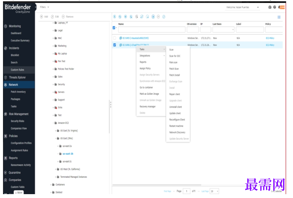Expand the US West (N. California) node
Viewport: 293px width, 198px height.
(x=56, y=169)
